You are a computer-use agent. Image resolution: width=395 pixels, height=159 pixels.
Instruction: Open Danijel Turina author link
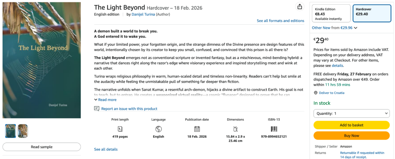click(x=143, y=15)
